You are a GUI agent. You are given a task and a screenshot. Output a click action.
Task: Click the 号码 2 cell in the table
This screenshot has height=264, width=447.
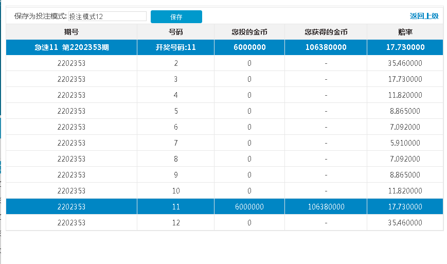click(x=176, y=63)
